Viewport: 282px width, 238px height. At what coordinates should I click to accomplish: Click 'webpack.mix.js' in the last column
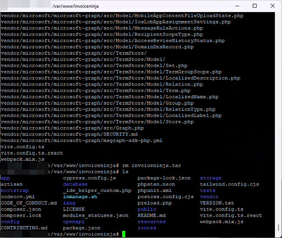[x=222, y=222]
